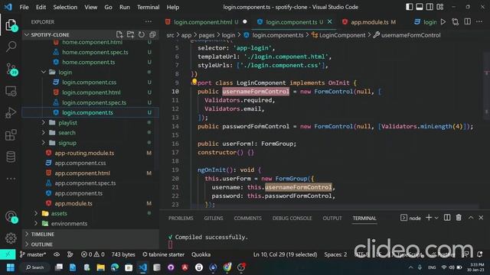Image resolution: width=490 pixels, height=275 pixels.
Task: Open the File menu
Action: pos(24,7)
